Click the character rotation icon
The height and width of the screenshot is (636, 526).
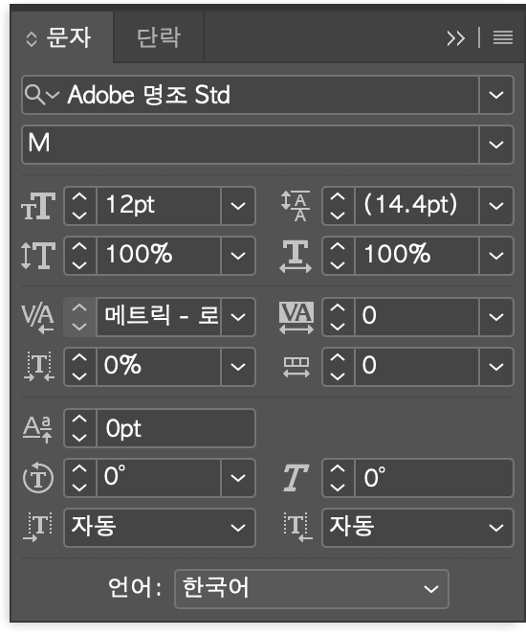pos(38,478)
